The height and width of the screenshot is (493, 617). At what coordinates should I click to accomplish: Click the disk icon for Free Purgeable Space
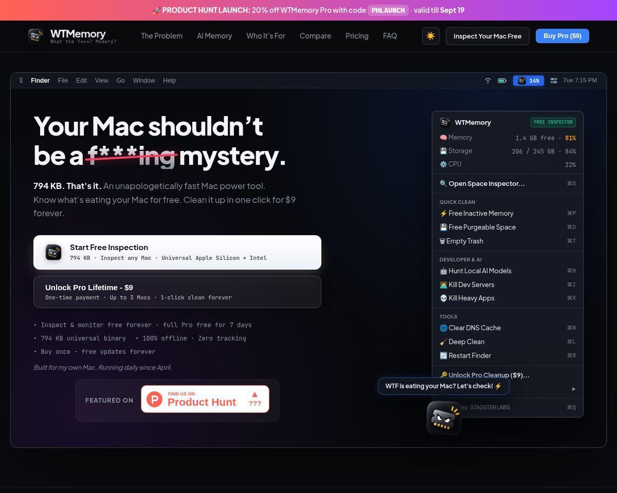[443, 227]
